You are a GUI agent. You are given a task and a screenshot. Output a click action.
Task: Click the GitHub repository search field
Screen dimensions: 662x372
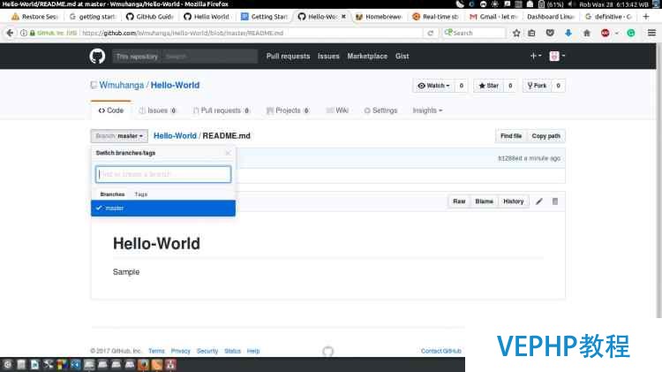coord(209,57)
